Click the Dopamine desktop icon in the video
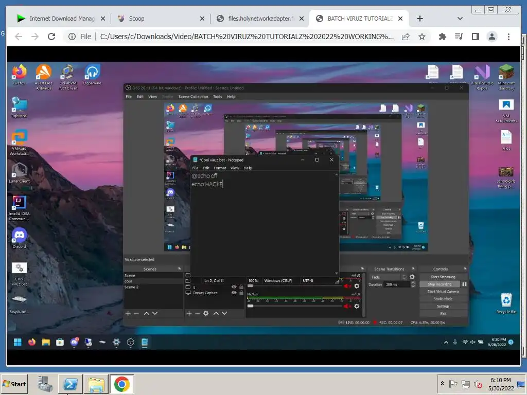Image resolution: width=527 pixels, height=395 pixels. tap(92, 75)
